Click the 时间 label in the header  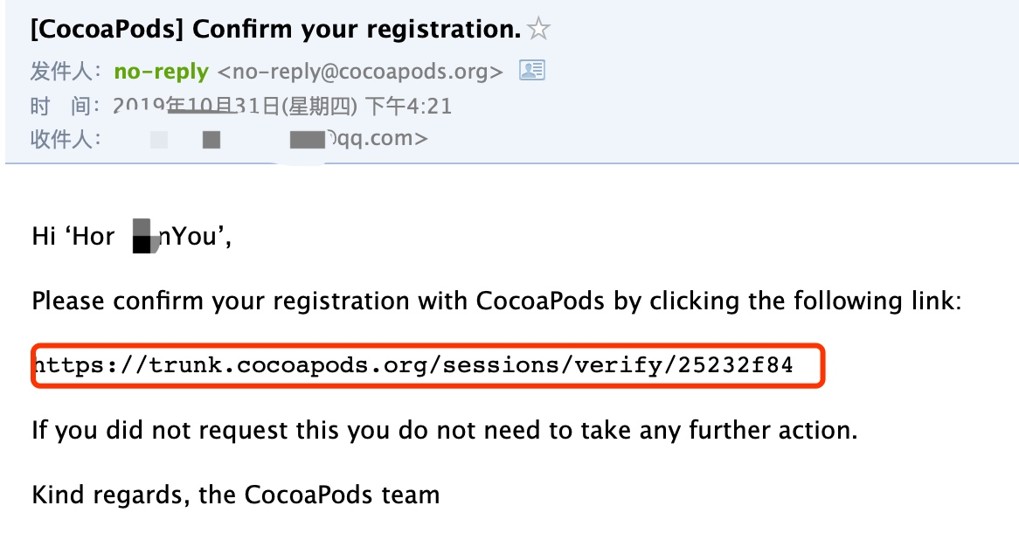(x=65, y=105)
